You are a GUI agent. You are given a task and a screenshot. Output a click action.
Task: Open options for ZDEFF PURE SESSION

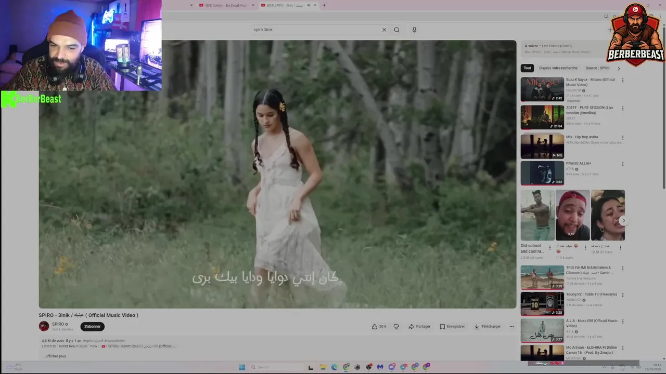[623, 109]
